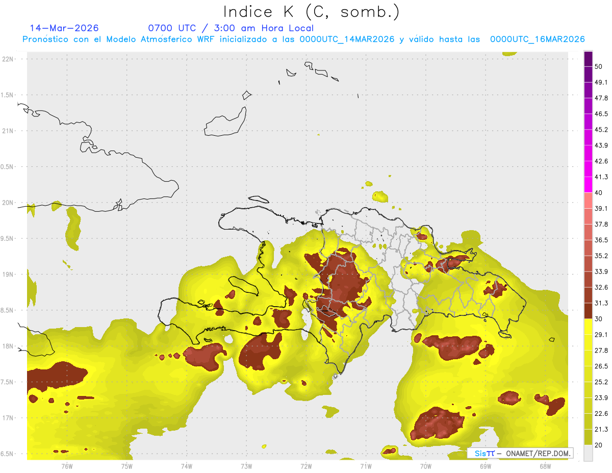This screenshot has width=612, height=473.
Task: Click the 71W longitude label
Action: (366, 466)
